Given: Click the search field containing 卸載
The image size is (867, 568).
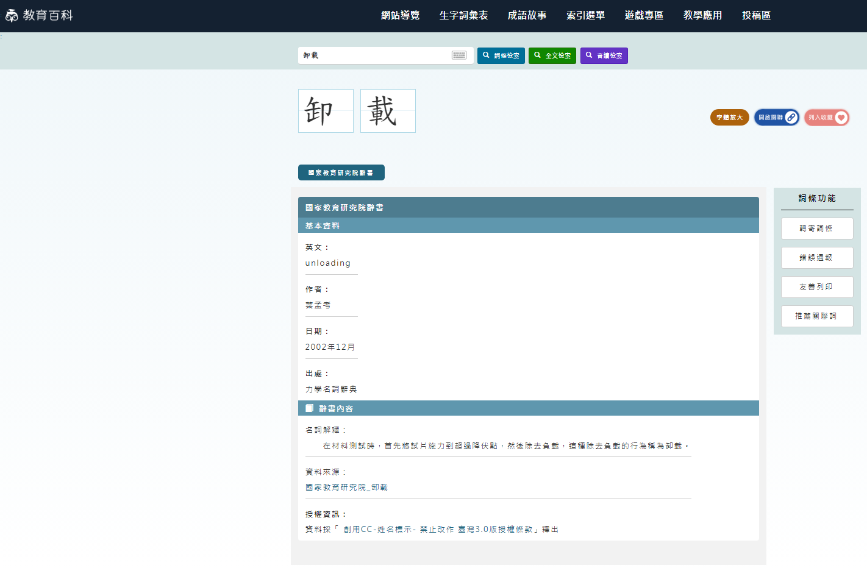Looking at the screenshot, I should click(x=375, y=55).
